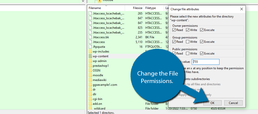Click the wp-includes folder icon
Screen dimensions: 258x114
[x=90, y=51]
